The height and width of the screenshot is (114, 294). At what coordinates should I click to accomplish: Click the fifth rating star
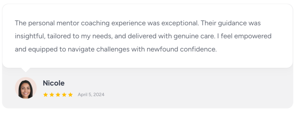tap(70, 95)
